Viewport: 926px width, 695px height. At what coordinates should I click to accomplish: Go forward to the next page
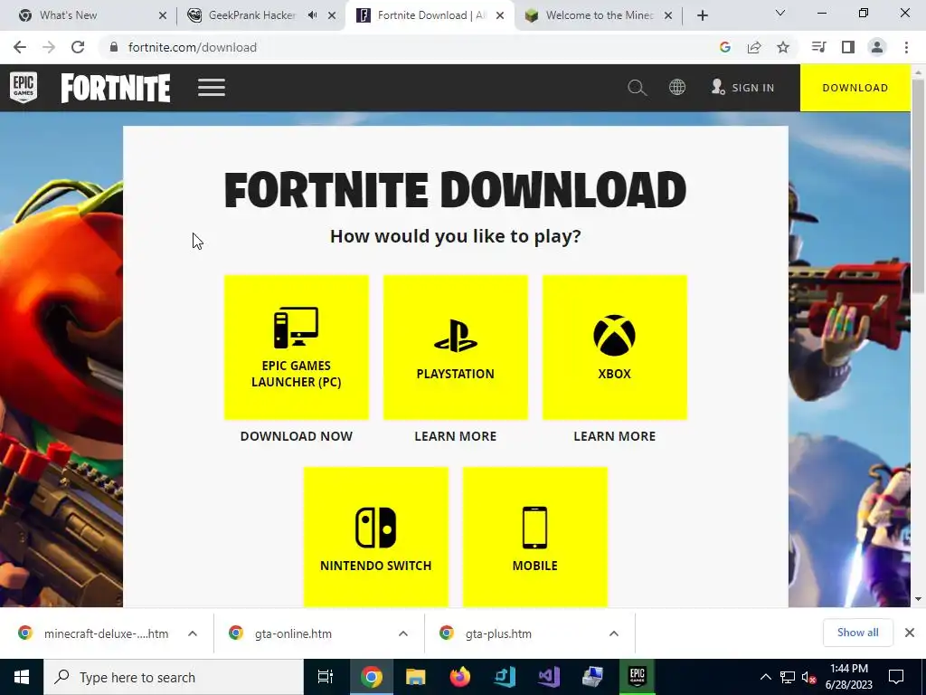pyautogui.click(x=49, y=47)
